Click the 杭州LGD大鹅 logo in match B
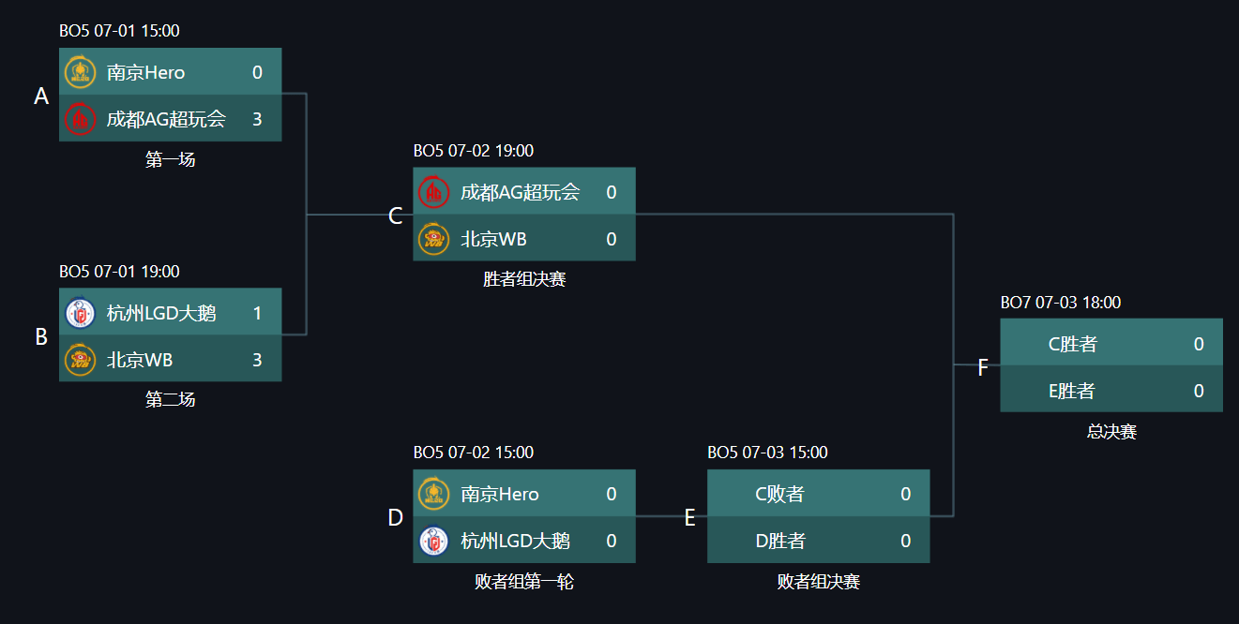Image resolution: width=1239 pixels, height=624 pixels. point(80,313)
